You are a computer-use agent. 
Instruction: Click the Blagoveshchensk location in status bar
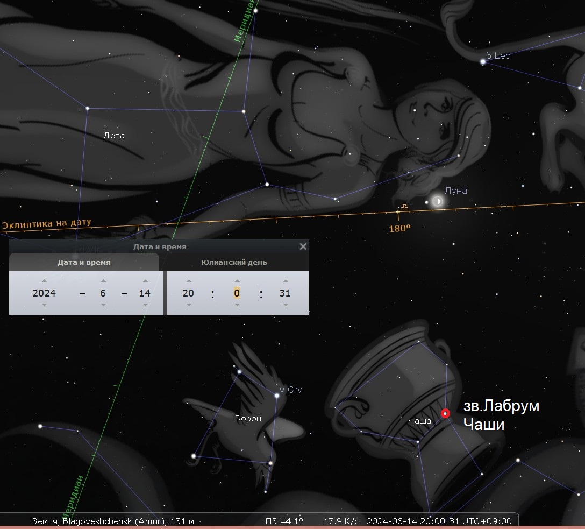[x=113, y=521]
